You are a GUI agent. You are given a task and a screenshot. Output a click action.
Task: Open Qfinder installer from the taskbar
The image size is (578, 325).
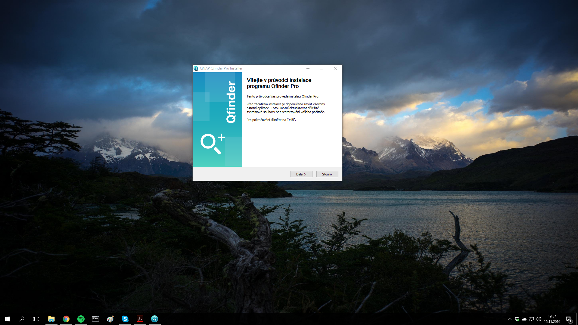(154, 319)
